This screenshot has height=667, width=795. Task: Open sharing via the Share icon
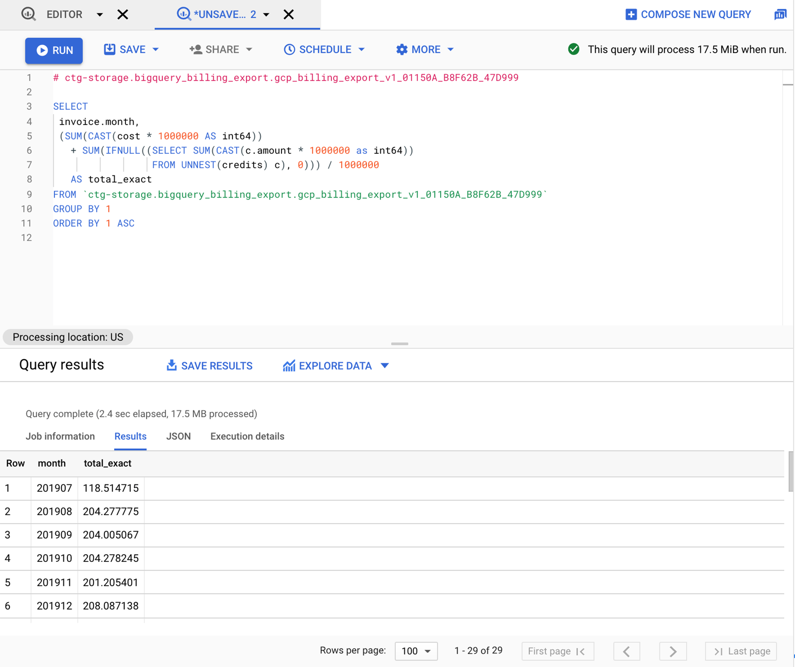[x=196, y=50]
